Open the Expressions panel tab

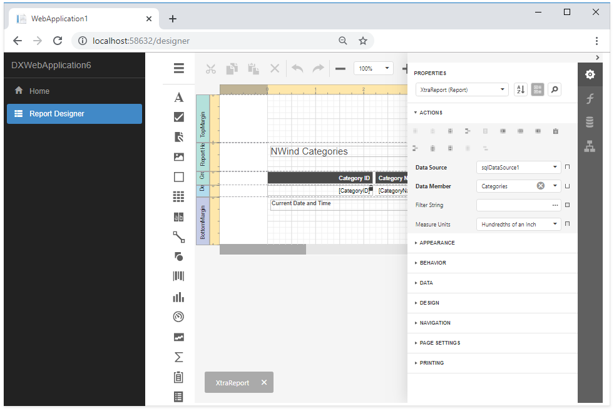(590, 99)
